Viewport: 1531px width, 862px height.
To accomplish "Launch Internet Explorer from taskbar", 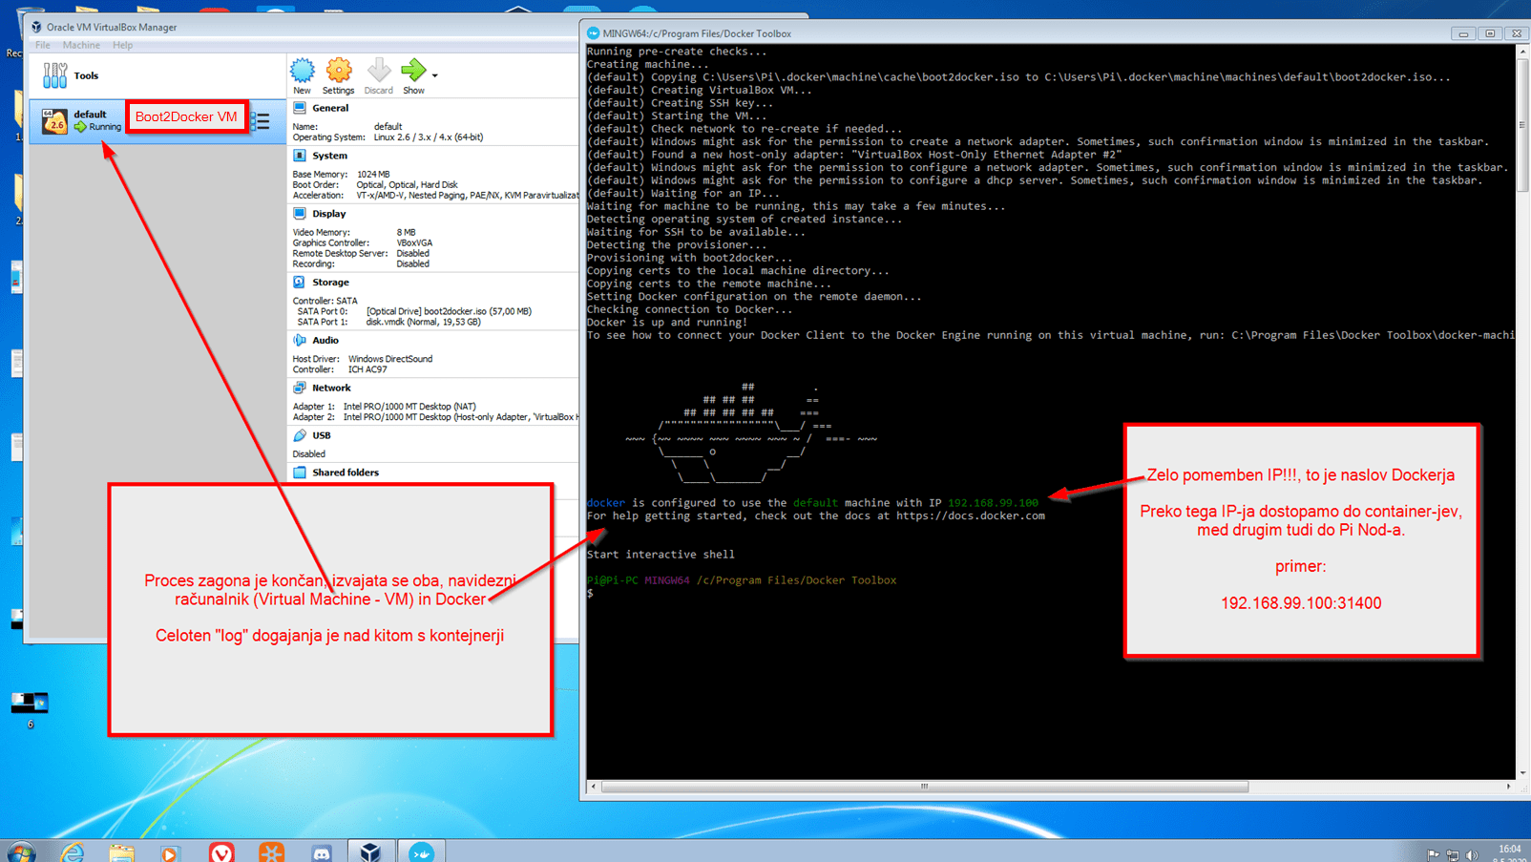I will (72, 851).
